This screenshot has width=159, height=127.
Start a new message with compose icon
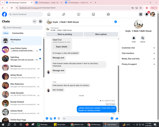point(40,21)
